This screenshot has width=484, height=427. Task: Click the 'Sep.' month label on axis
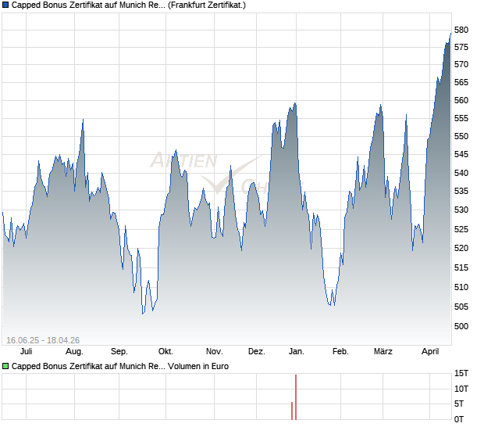click(119, 352)
